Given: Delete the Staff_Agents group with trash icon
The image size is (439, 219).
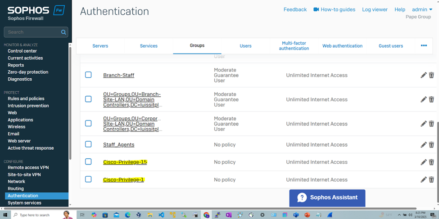Looking at the screenshot, I should [x=431, y=145].
